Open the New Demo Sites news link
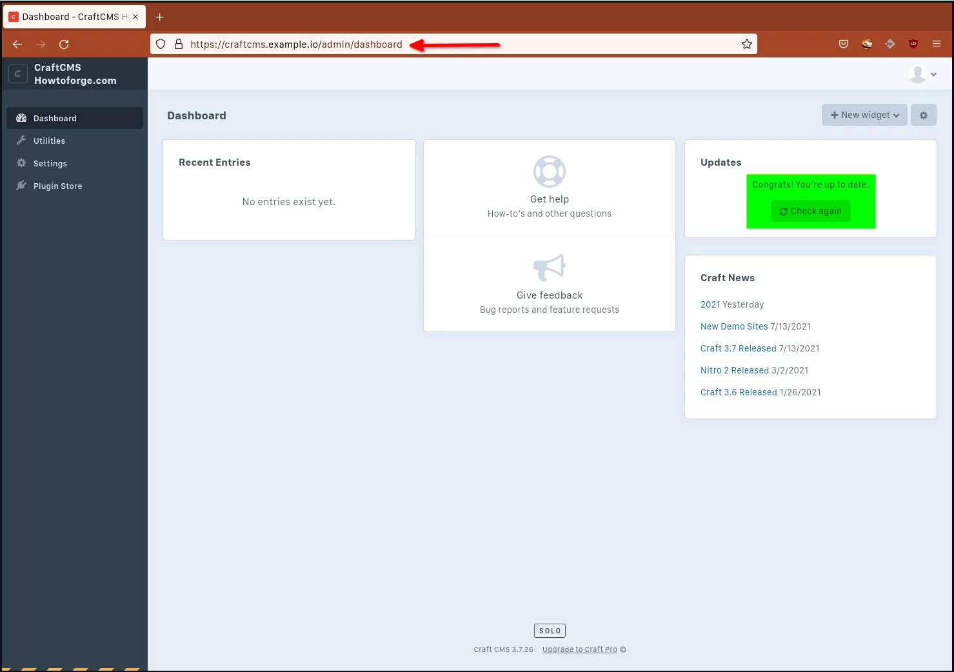954x672 pixels. point(734,326)
